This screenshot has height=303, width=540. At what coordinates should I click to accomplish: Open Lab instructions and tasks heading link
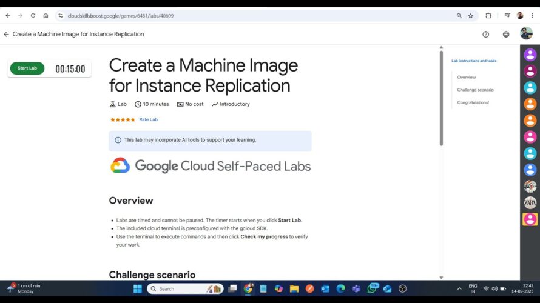(474, 61)
